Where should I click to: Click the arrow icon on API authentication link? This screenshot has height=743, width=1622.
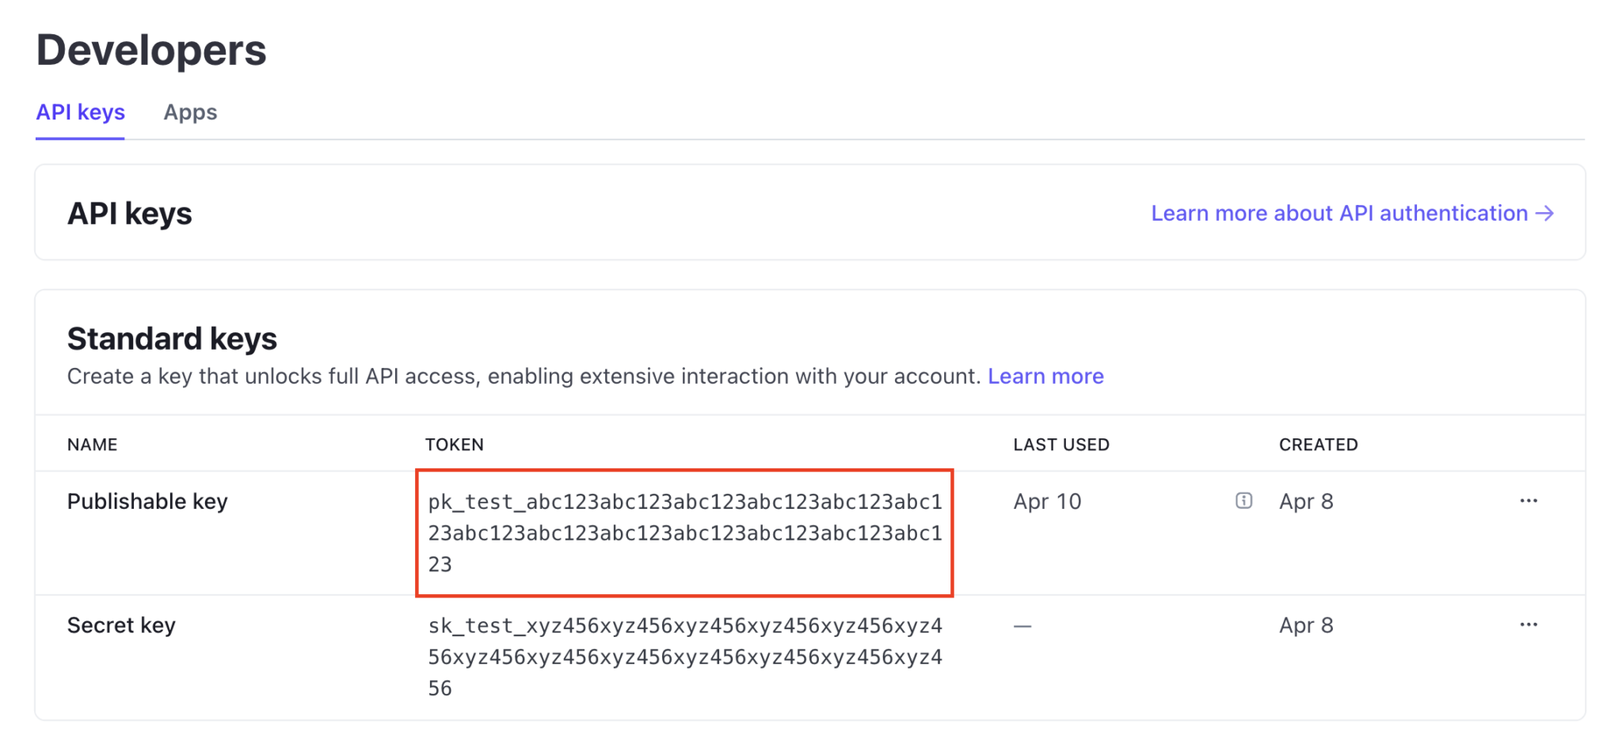click(1544, 213)
